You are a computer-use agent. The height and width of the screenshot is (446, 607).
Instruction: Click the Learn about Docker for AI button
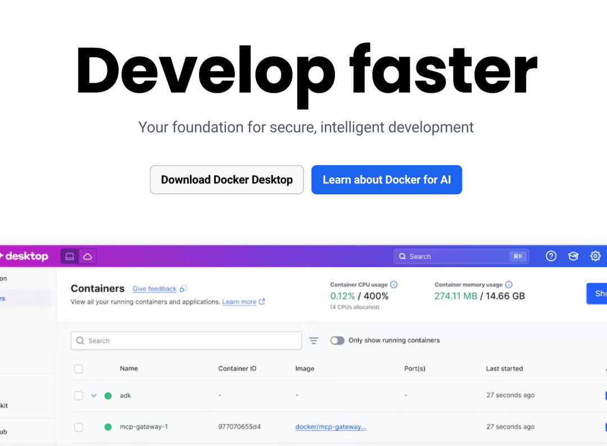[x=387, y=179]
